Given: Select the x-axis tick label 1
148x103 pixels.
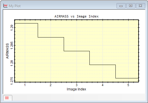Looking at the screenshot, I should click(25, 85).
